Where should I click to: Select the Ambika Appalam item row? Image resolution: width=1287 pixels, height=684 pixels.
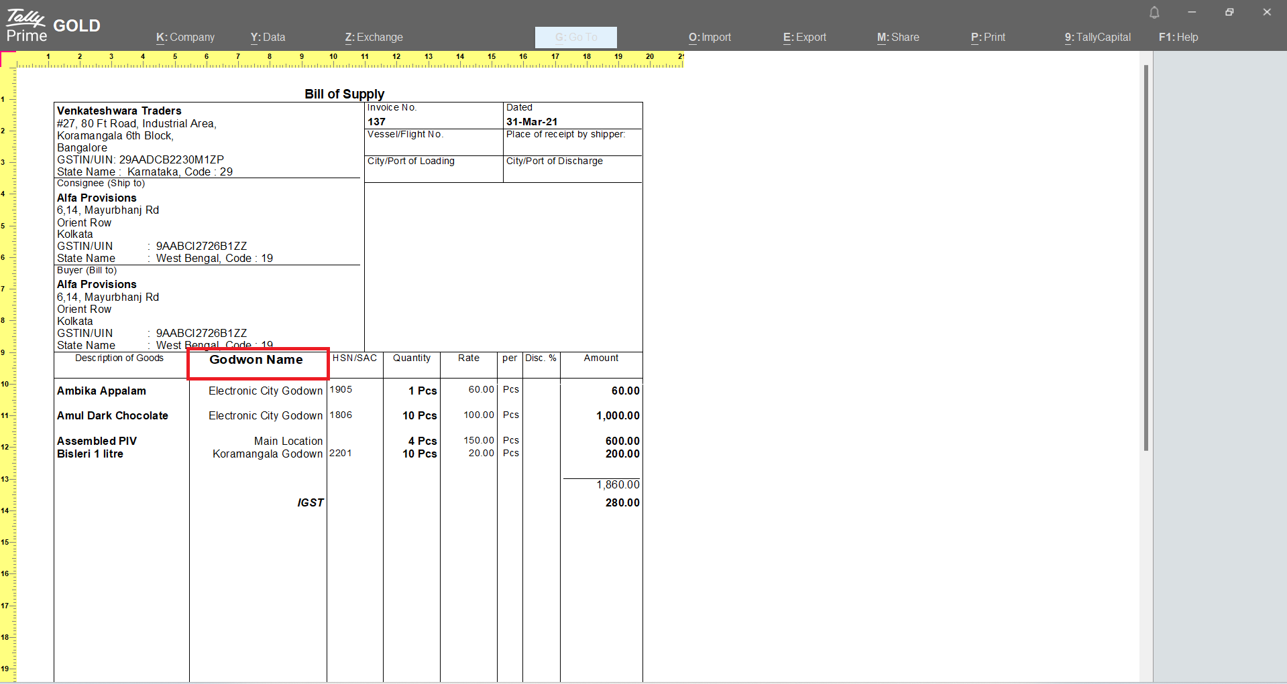coord(101,391)
